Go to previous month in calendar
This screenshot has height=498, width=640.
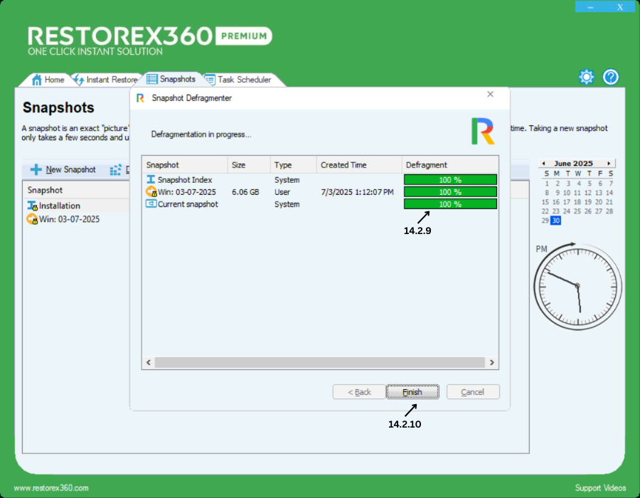tap(542, 163)
